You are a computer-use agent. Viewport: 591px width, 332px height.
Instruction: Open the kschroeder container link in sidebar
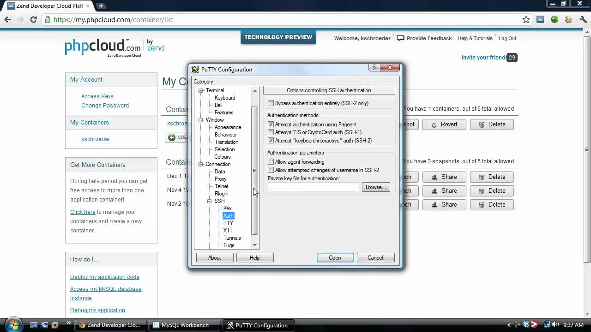coord(96,139)
